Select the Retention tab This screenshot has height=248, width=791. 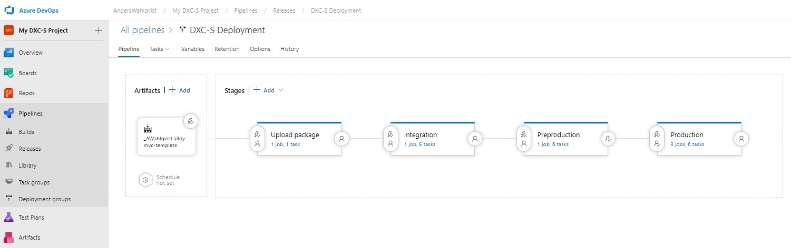(x=227, y=49)
